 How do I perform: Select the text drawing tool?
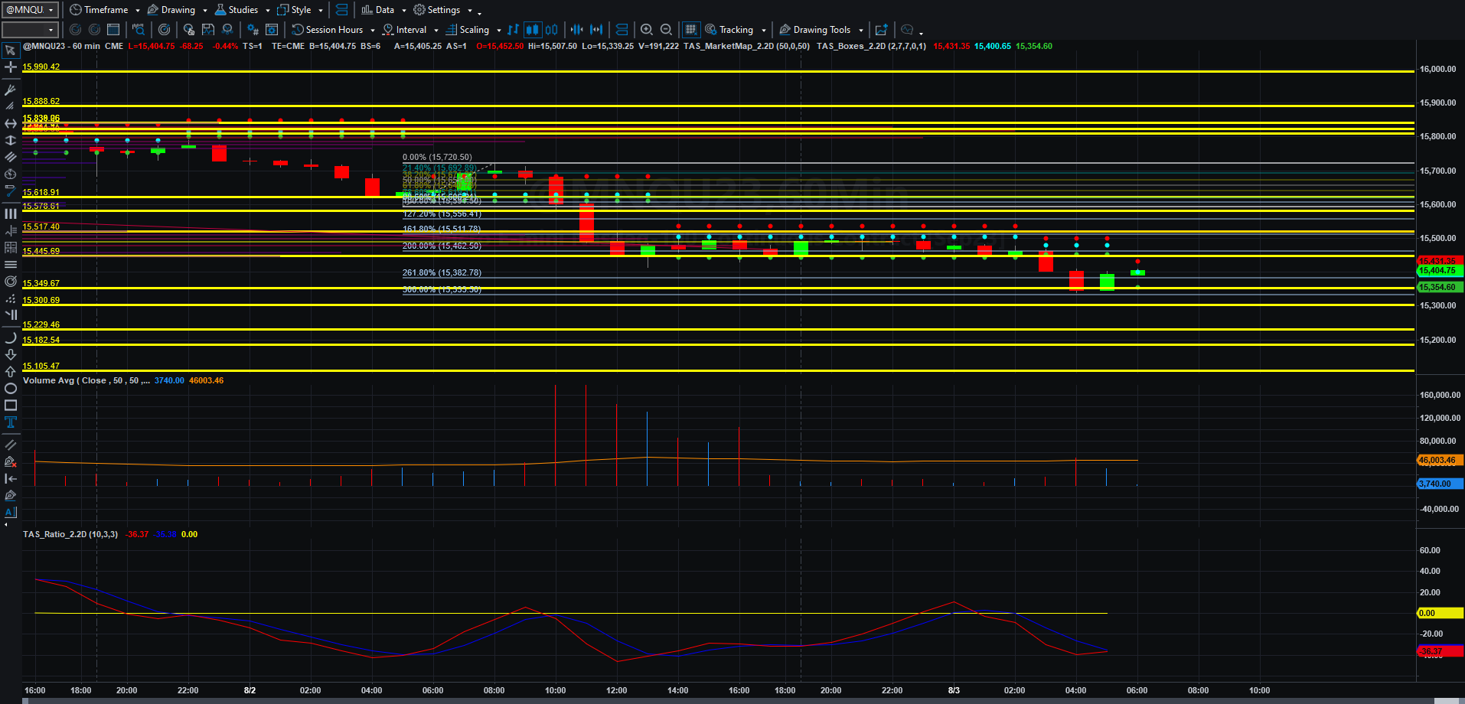[x=11, y=422]
